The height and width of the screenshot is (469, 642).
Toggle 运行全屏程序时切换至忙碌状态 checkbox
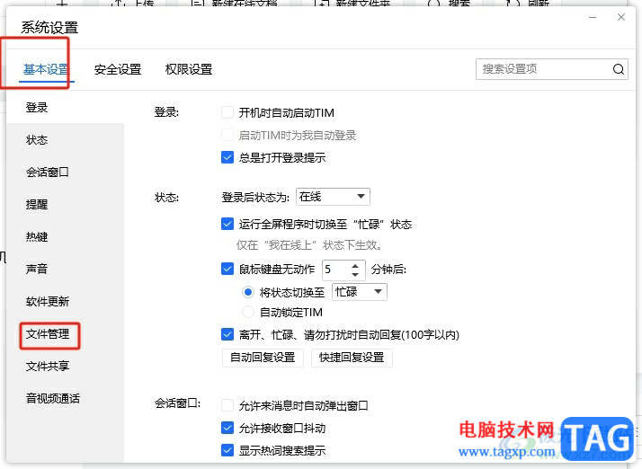[227, 224]
